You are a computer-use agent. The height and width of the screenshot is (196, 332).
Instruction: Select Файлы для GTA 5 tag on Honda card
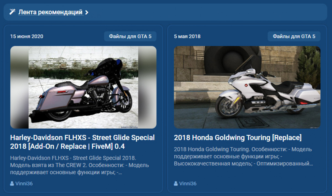[294, 36]
